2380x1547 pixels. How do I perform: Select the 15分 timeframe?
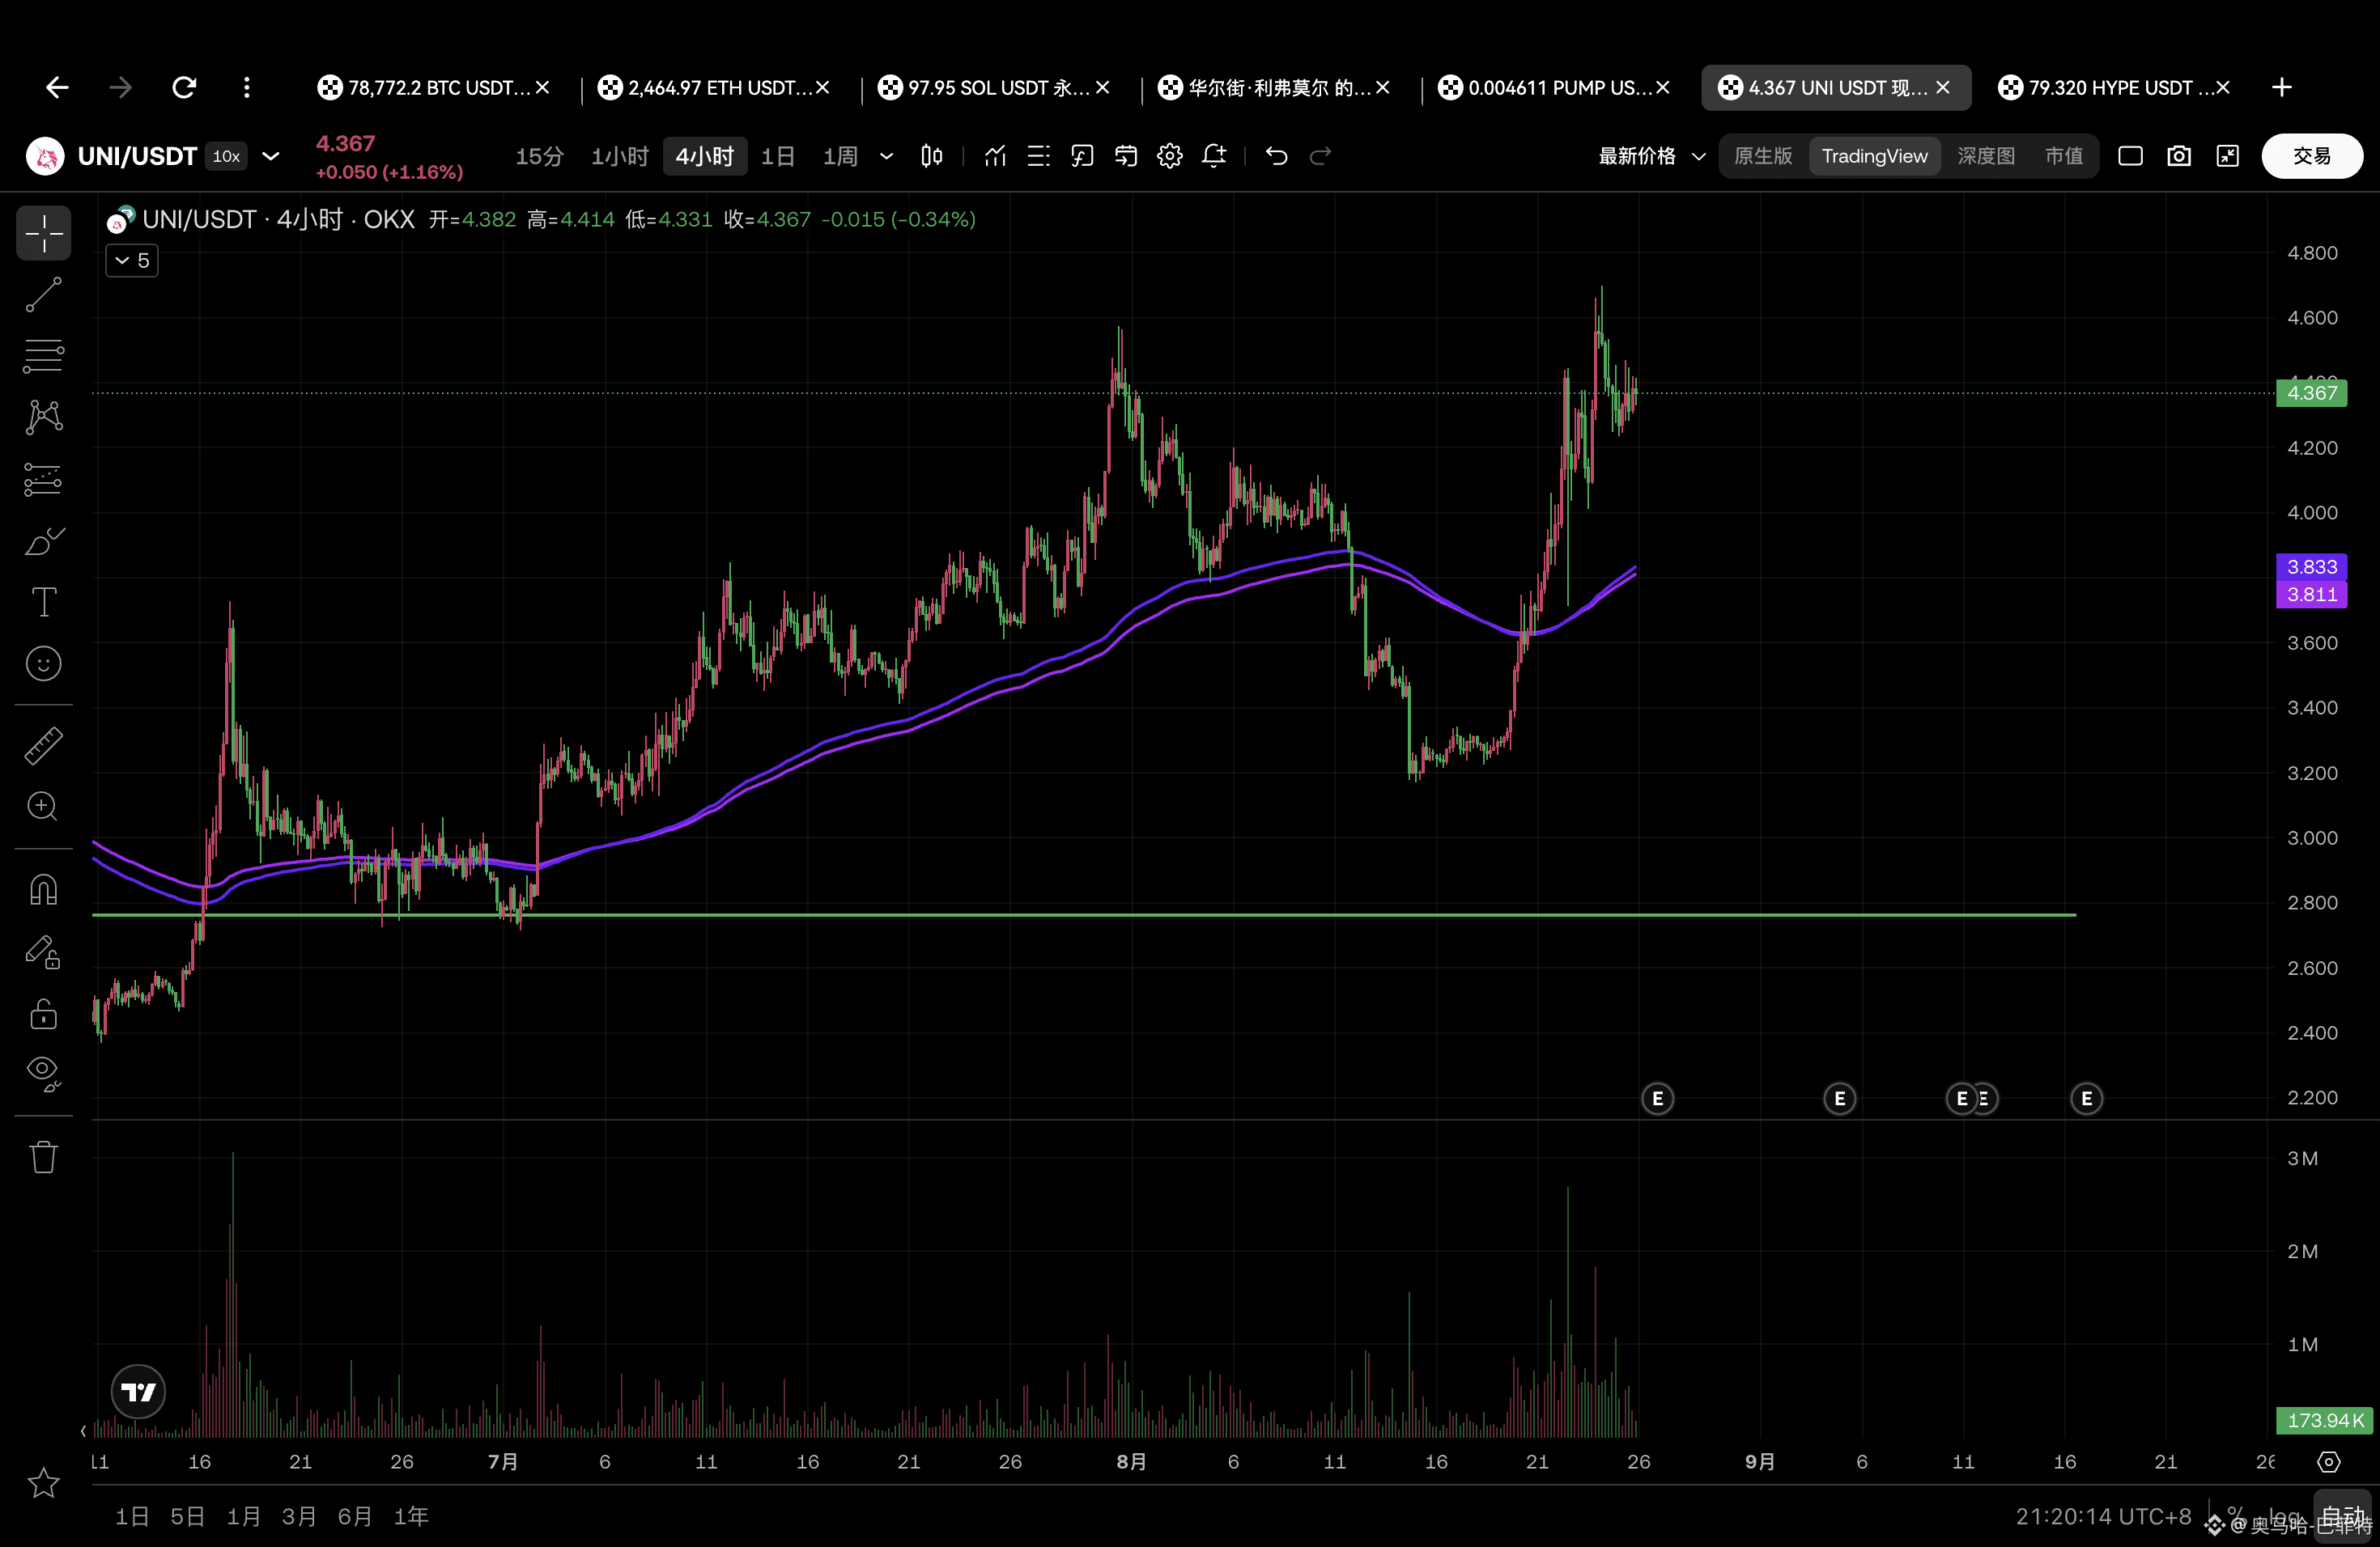pyautogui.click(x=539, y=156)
